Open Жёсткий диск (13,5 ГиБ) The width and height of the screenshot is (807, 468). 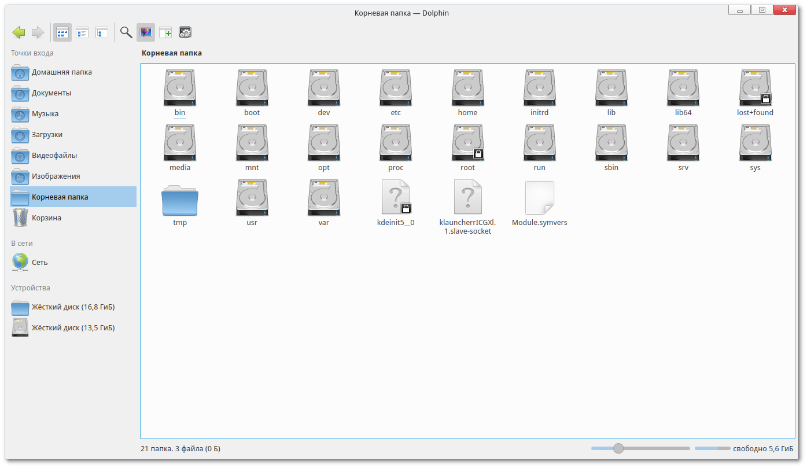(73, 328)
